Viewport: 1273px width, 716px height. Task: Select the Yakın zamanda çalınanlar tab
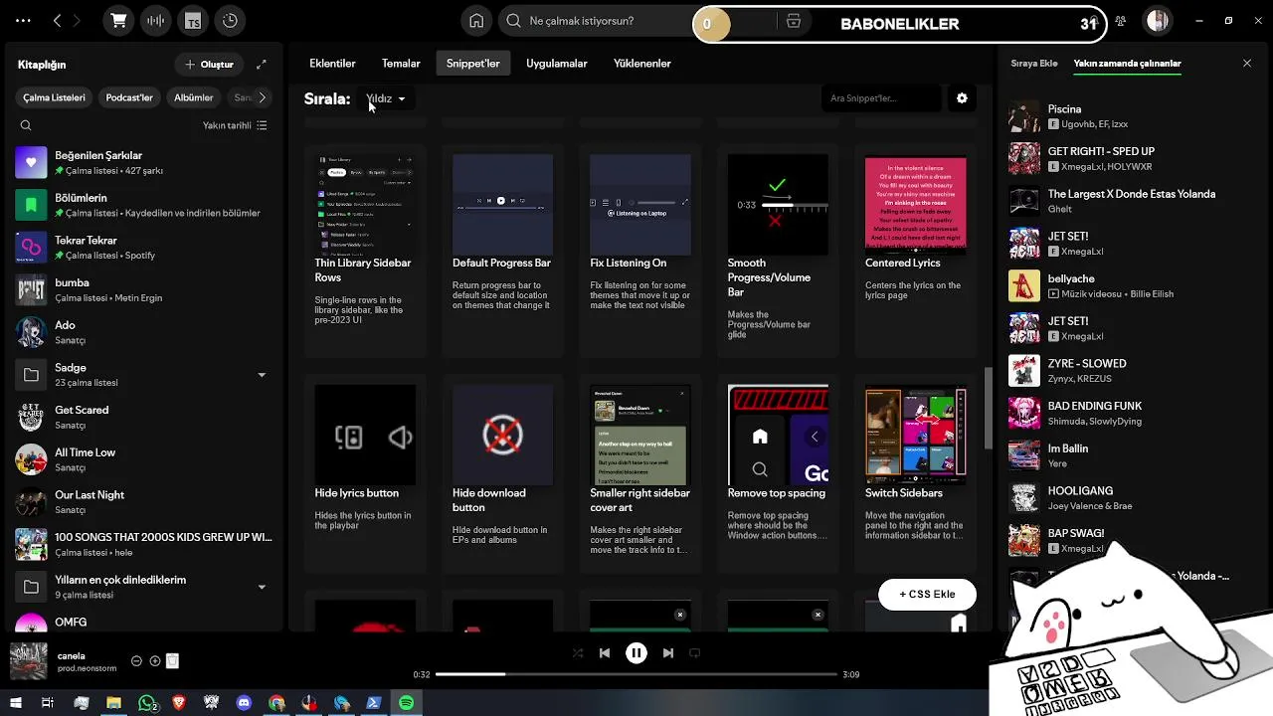pos(1128,64)
